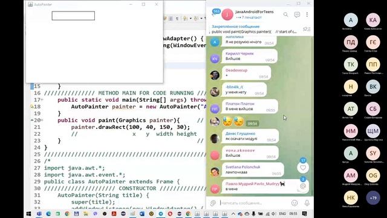Collapse the main method fold marker at line 17

(x=42, y=100)
